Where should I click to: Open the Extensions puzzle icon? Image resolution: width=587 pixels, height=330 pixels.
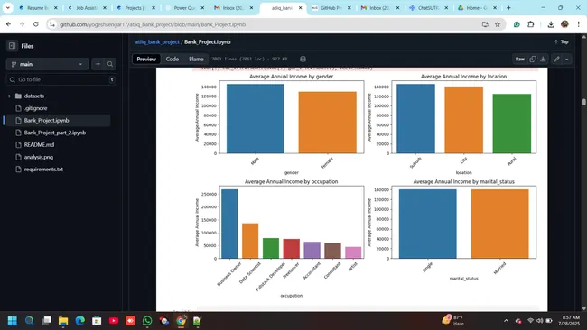point(530,24)
